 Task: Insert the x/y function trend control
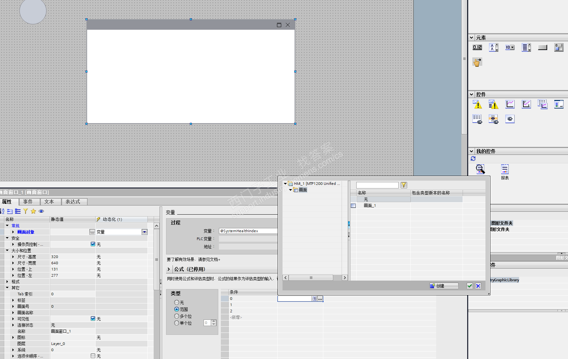(x=526, y=104)
